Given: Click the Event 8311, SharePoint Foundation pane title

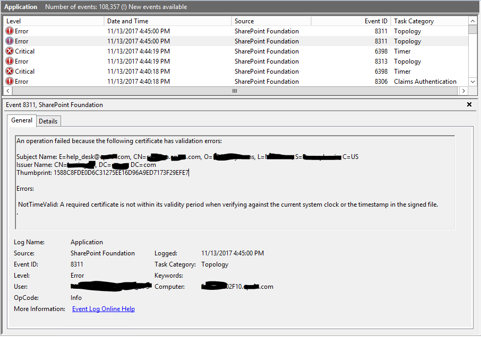Looking at the screenshot, I should pyautogui.click(x=54, y=105).
